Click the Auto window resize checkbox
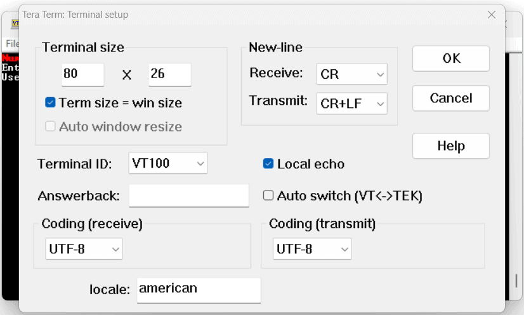Image resolution: width=524 pixels, height=315 pixels. click(51, 126)
